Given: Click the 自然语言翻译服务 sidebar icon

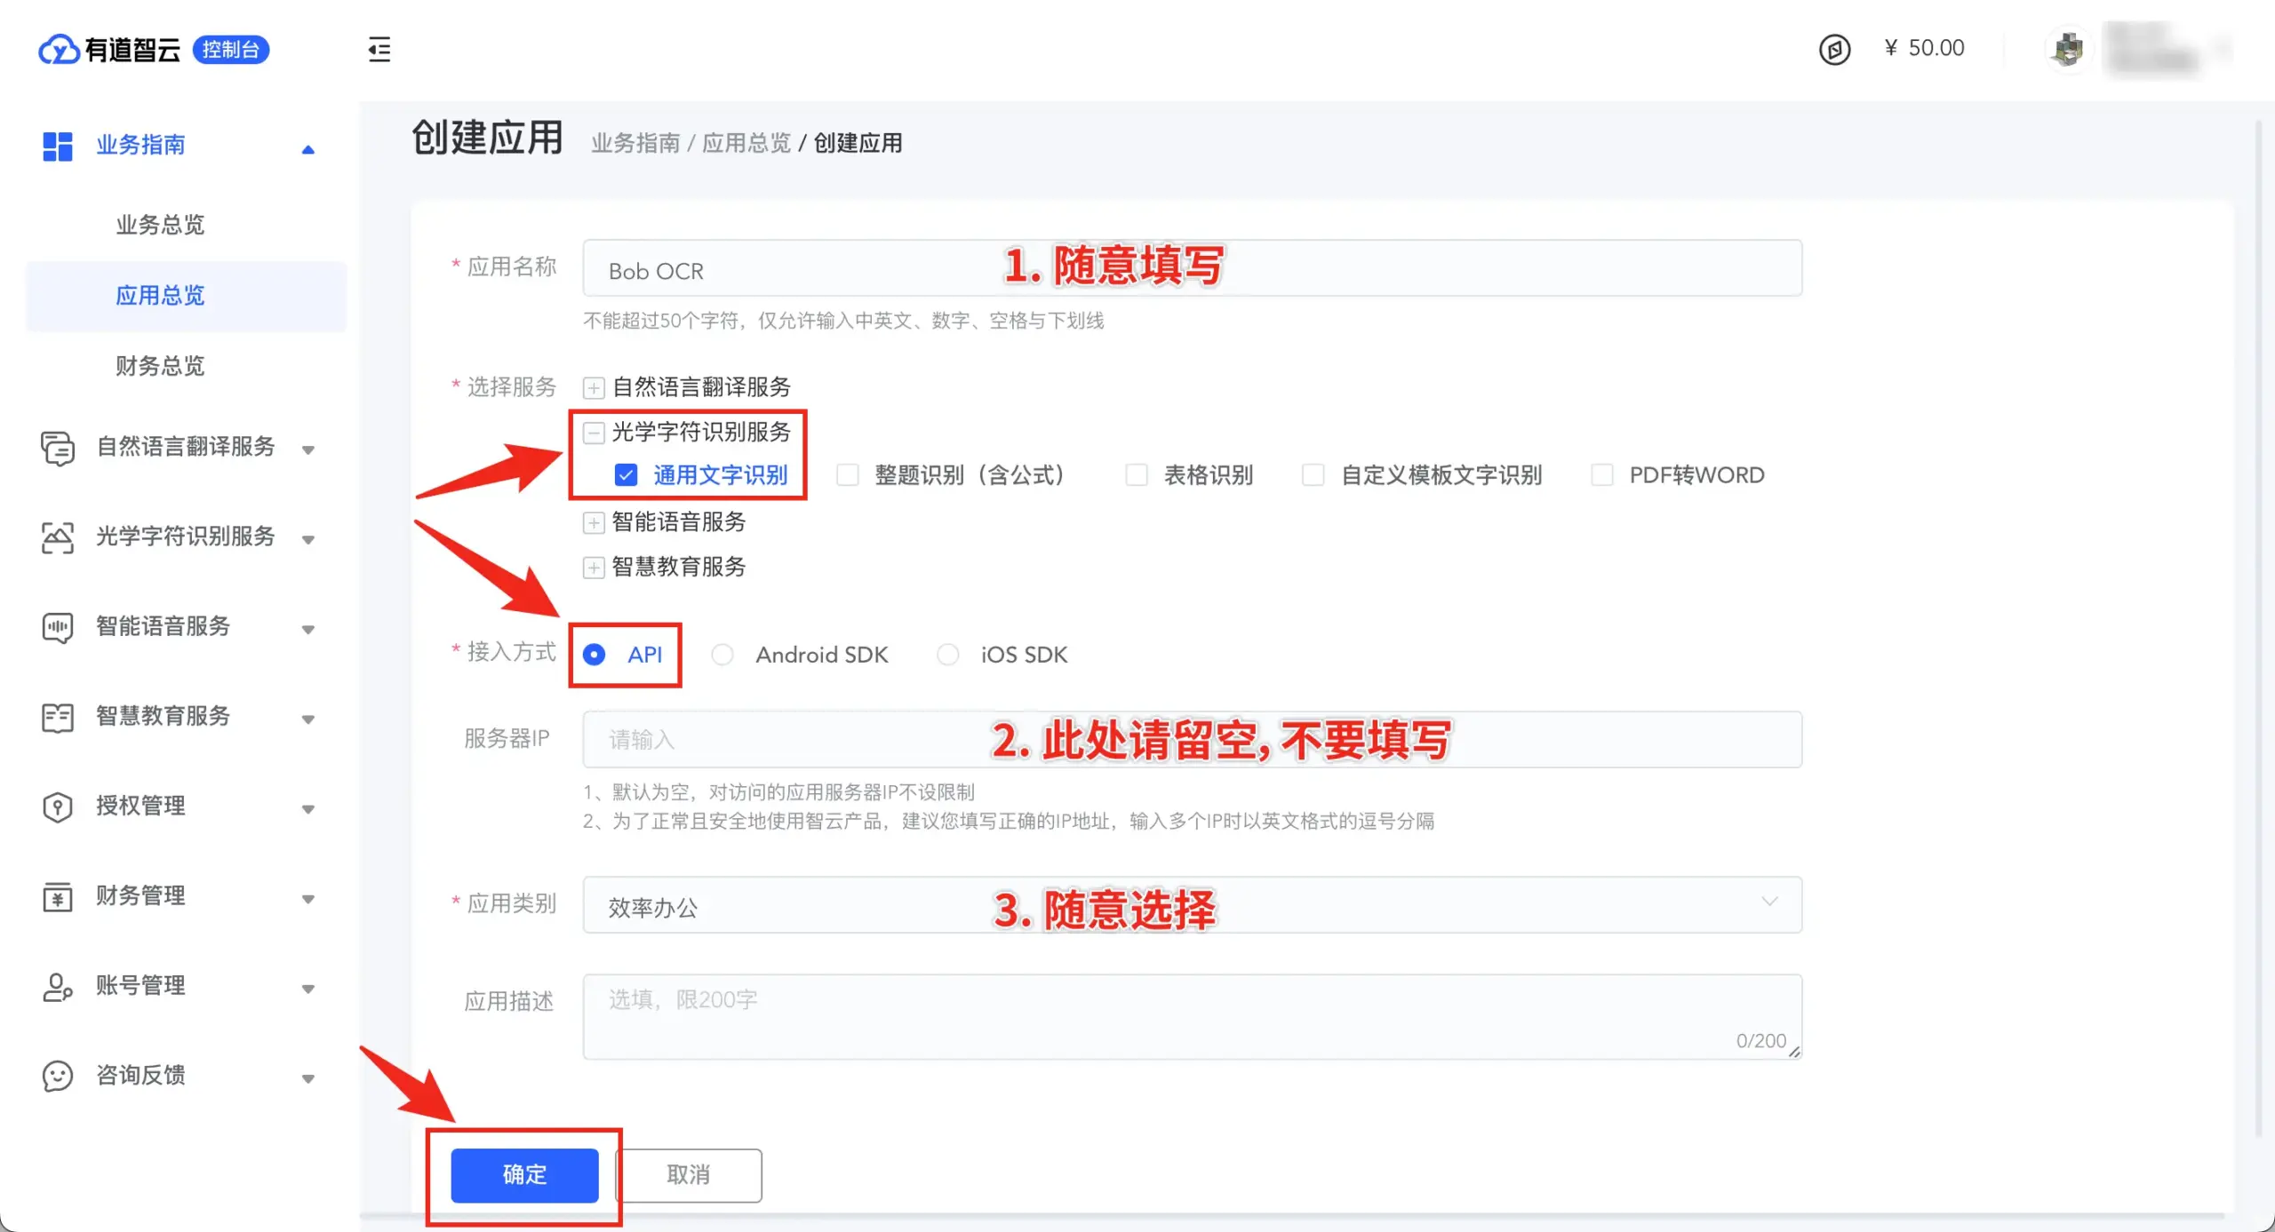Looking at the screenshot, I should pos(58,448).
